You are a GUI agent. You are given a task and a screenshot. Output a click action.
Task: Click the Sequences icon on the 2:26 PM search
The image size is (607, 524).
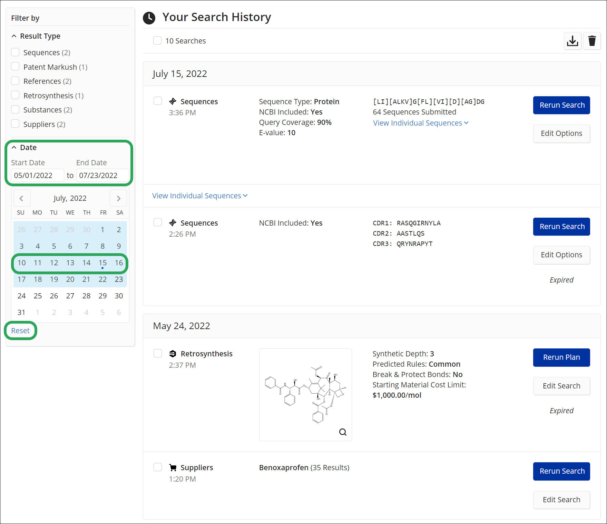pyautogui.click(x=173, y=223)
